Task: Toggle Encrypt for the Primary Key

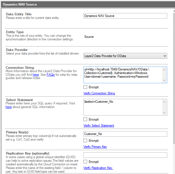Action: (x=85, y=141)
